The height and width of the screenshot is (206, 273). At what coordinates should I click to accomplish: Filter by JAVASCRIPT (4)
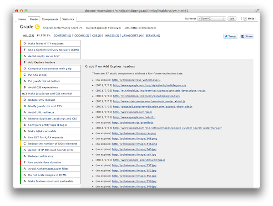[132, 35]
